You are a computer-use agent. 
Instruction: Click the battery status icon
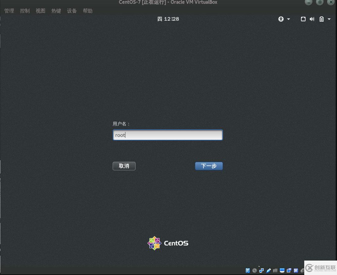[x=321, y=19]
